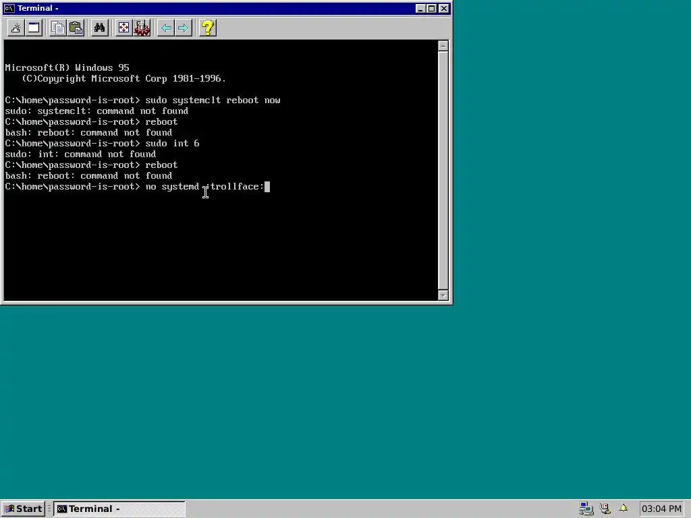The height and width of the screenshot is (518, 691).
Task: Click 'sudo: int: command not found' output
Action: (80, 154)
